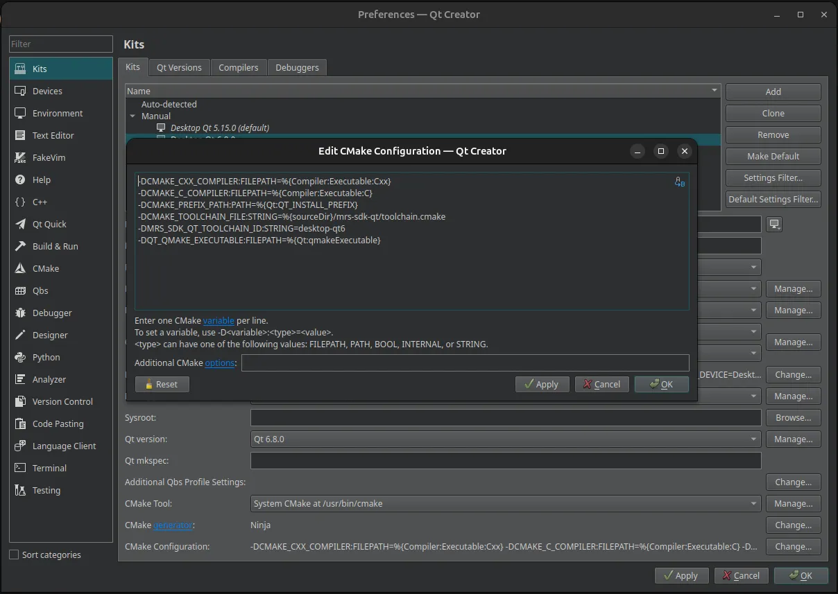The width and height of the screenshot is (838, 594).
Task: Click Cancel in the Preferences window
Action: 741,575
